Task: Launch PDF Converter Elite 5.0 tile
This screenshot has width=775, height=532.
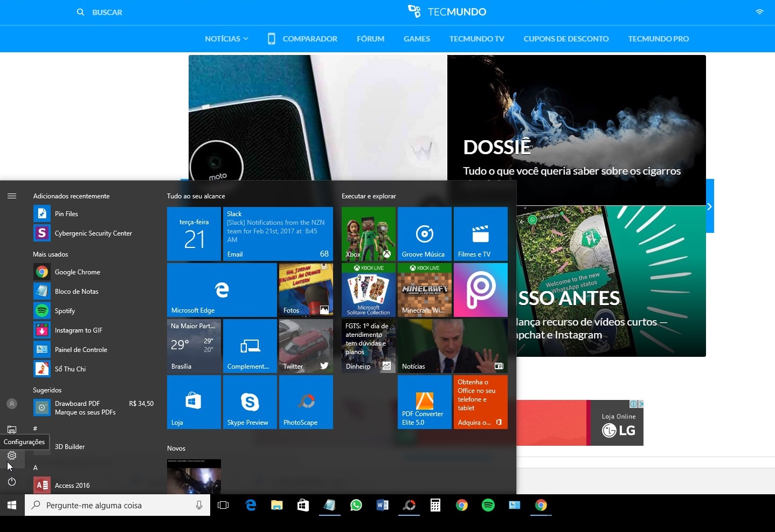Action: coord(425,402)
